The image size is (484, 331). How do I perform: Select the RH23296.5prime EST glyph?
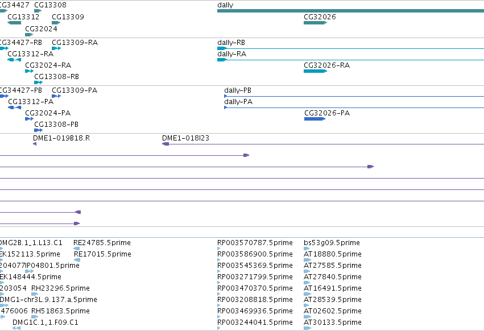click(35, 294)
